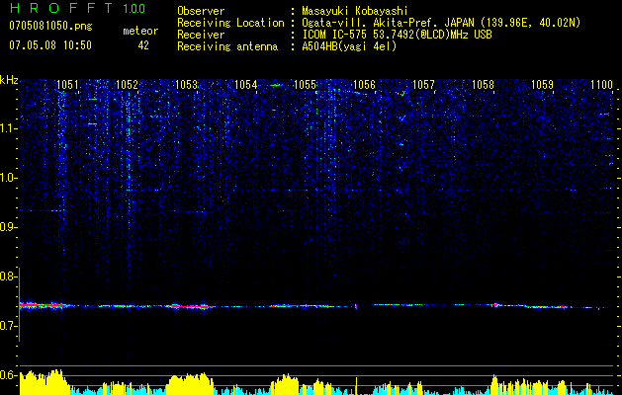The height and width of the screenshot is (395, 622).
Task: Click the antenna A504HB(yagi 4el) text
Action: [x=349, y=46]
